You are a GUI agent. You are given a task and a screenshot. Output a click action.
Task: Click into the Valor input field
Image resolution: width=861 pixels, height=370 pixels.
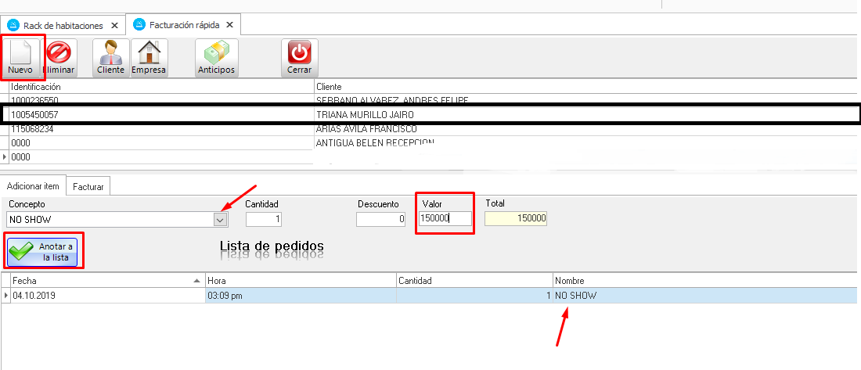(x=445, y=219)
